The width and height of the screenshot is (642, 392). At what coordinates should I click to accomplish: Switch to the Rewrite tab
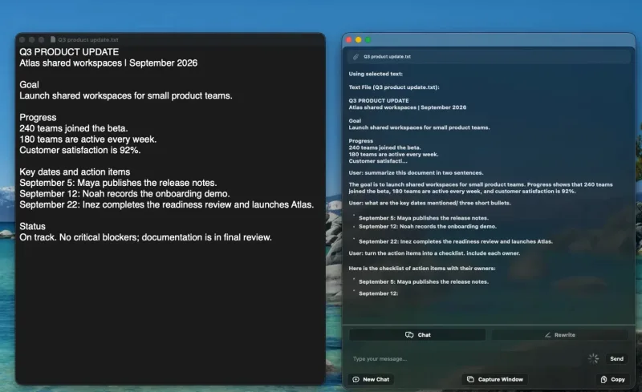point(559,335)
